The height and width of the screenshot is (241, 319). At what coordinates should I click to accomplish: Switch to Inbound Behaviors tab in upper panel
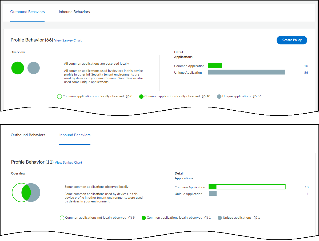74,12
